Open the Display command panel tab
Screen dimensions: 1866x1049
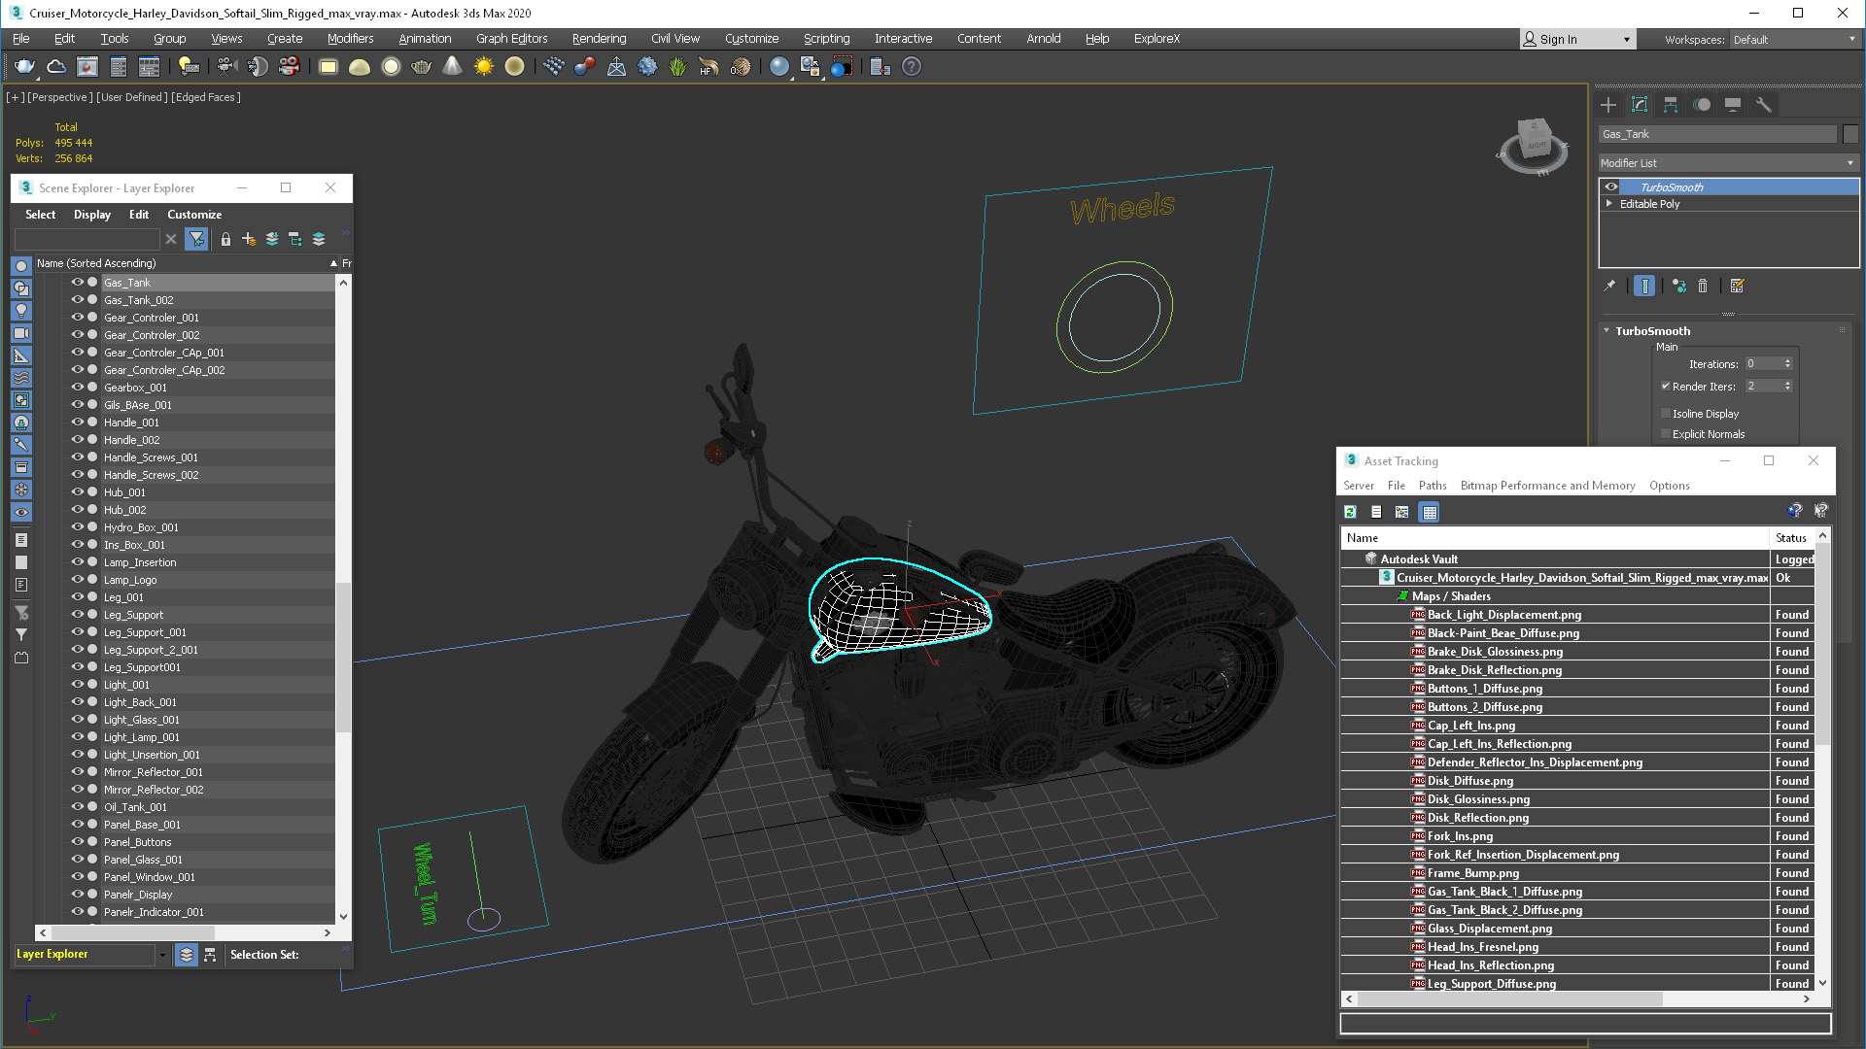1733,105
